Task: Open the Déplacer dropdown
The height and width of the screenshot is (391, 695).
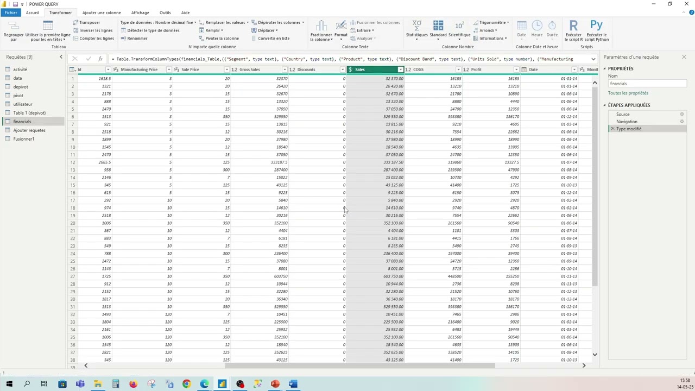Action: [264, 30]
